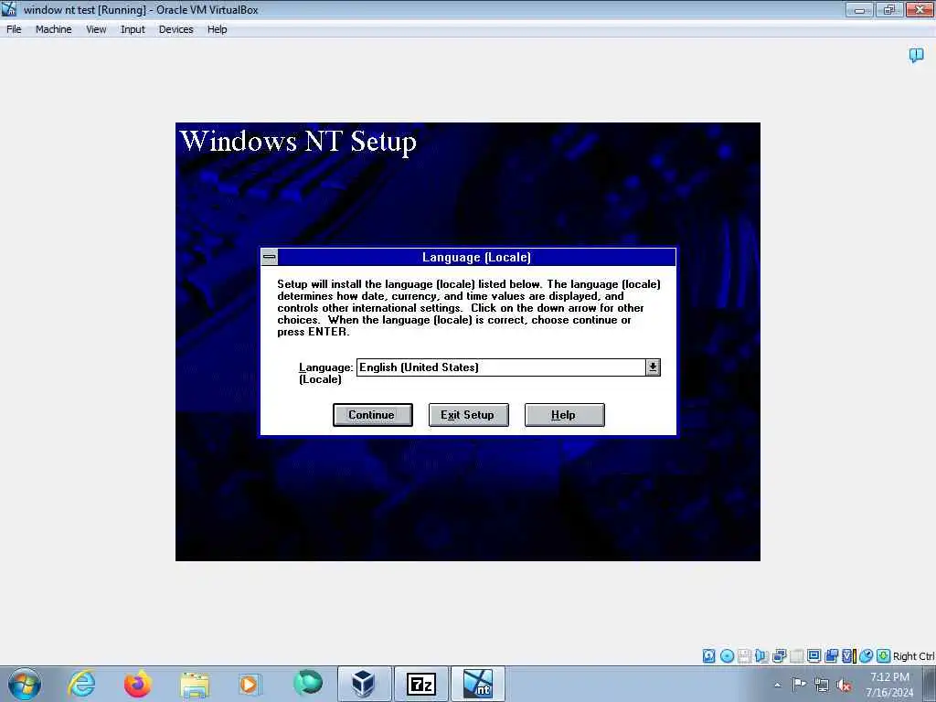Click the green keyboard capture arrow icon

[x=884, y=656]
